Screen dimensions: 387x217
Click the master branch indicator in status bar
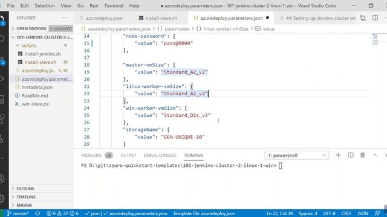[18, 213]
